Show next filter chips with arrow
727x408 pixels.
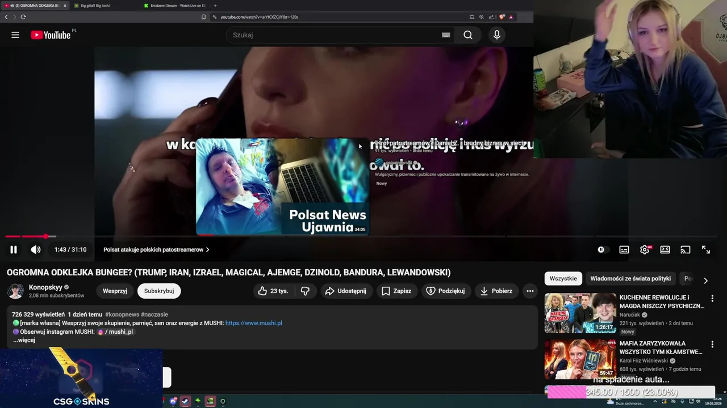tap(705, 280)
